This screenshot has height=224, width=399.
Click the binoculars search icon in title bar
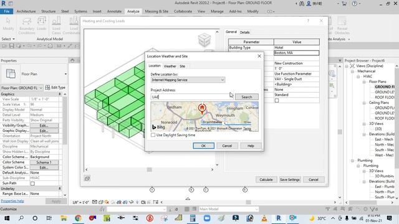coord(302,4)
